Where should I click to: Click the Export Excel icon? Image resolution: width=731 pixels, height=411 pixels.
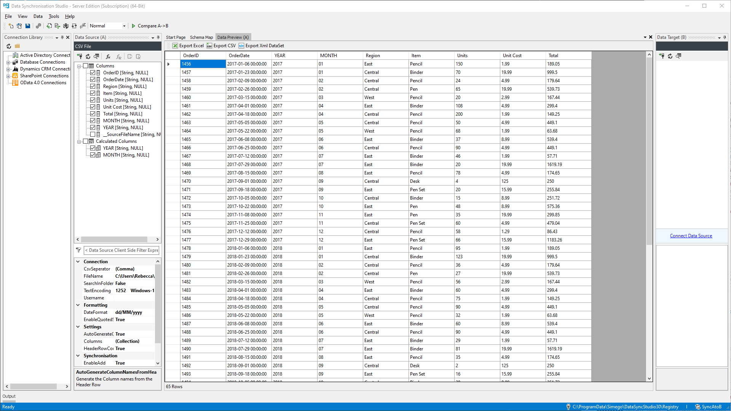(175, 46)
